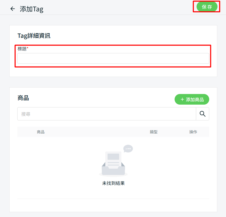This screenshot has height=217, width=226.
Task: Focus the 搜尋 product search box
Action: (x=107, y=114)
